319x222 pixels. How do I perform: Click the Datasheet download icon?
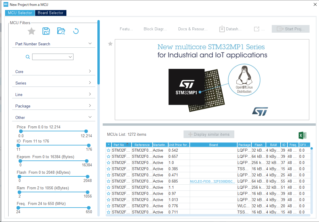point(222,29)
